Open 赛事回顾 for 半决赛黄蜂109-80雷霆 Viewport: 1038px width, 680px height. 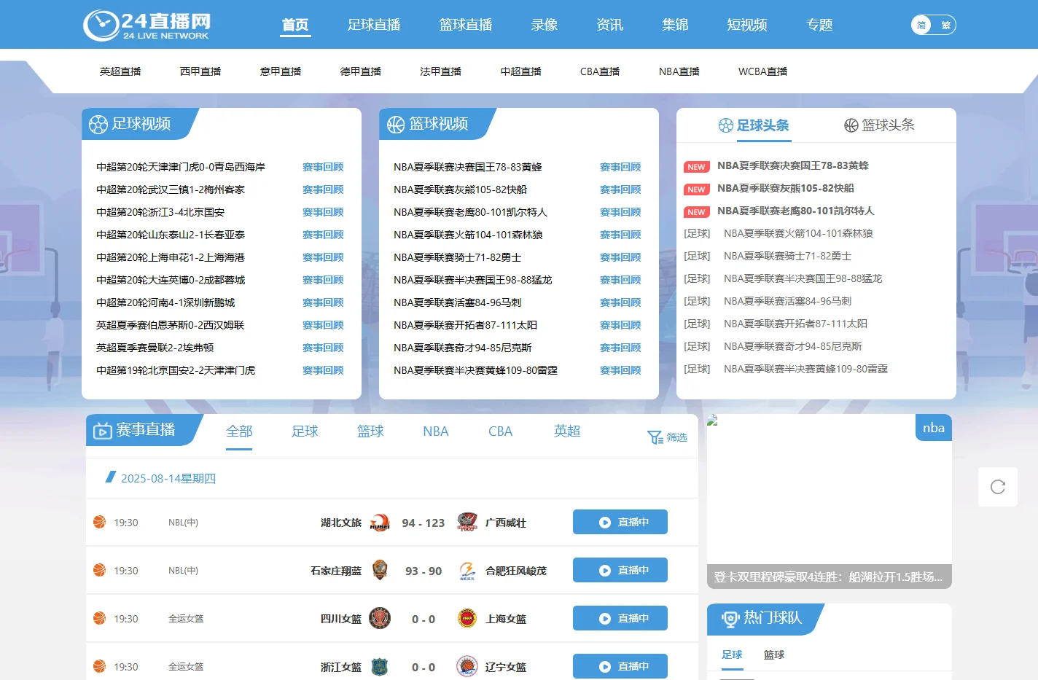click(620, 370)
